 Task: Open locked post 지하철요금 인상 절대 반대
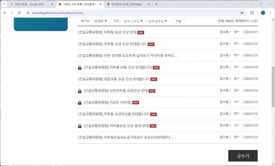coord(116,126)
